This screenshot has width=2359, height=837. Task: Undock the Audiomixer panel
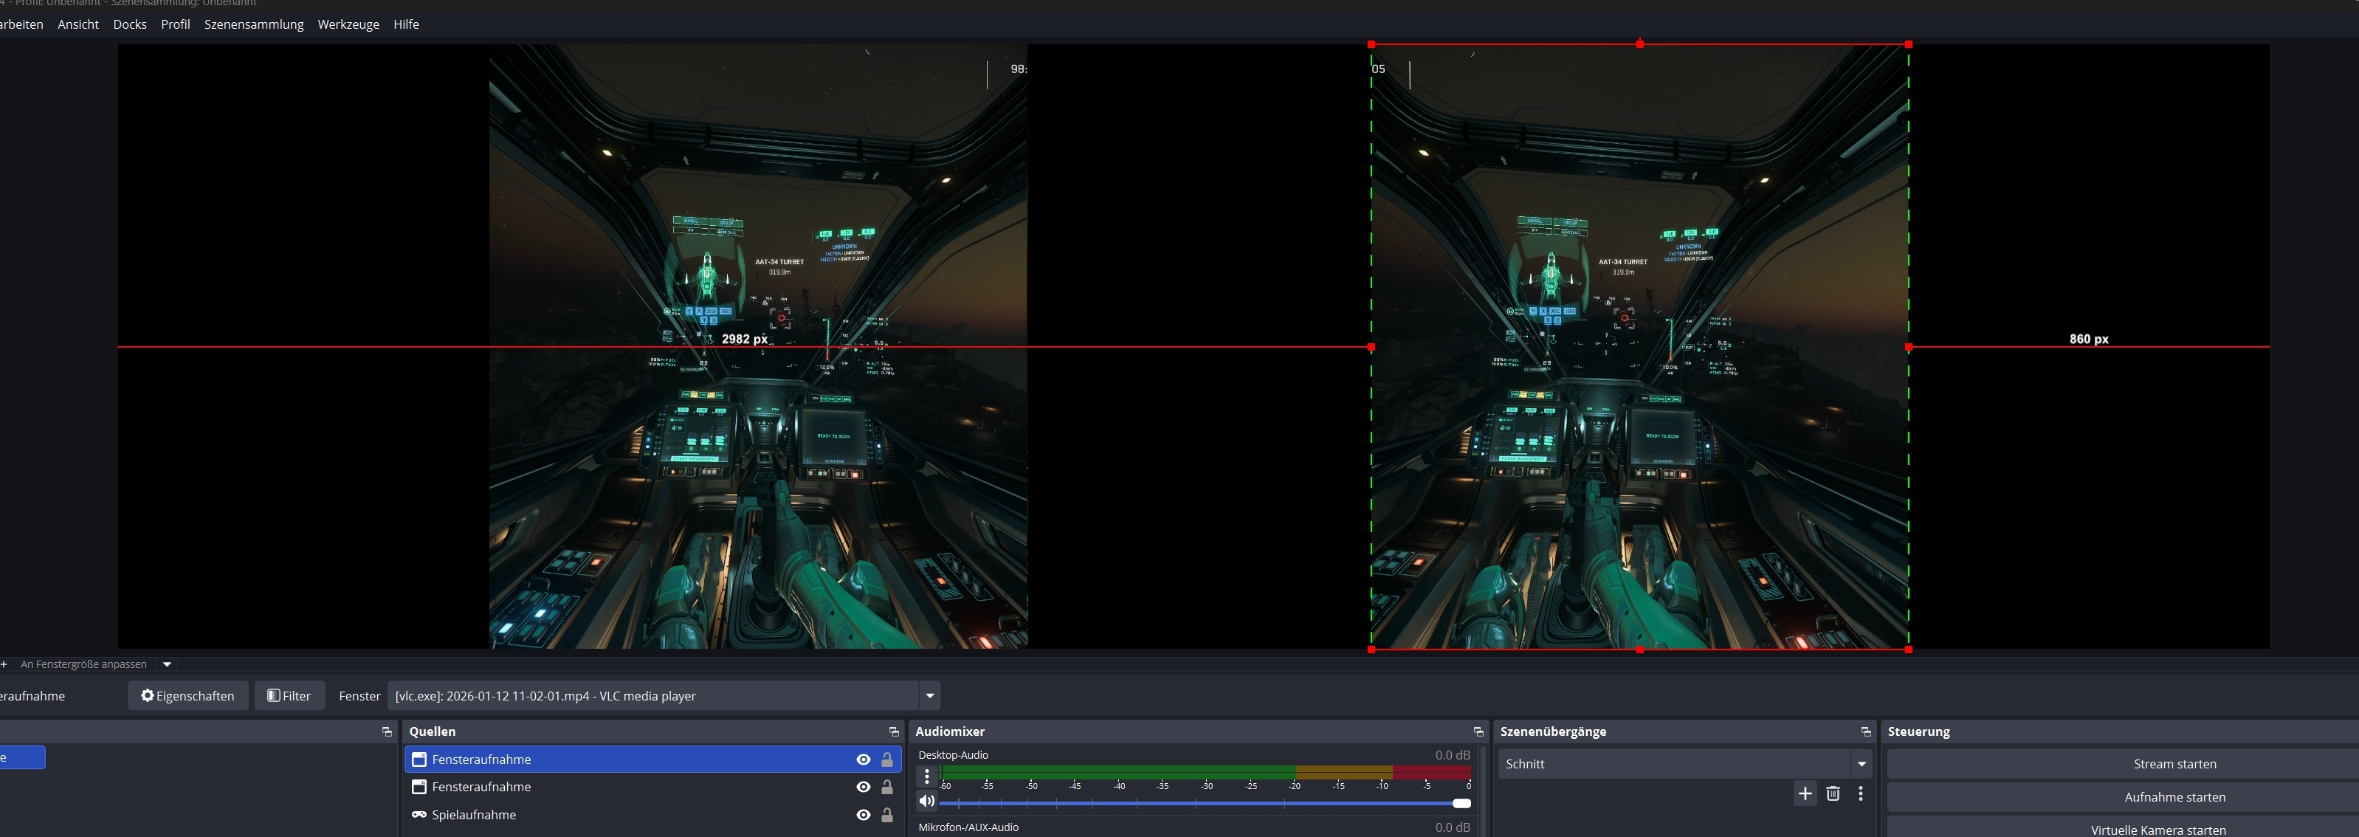pyautogui.click(x=1478, y=731)
